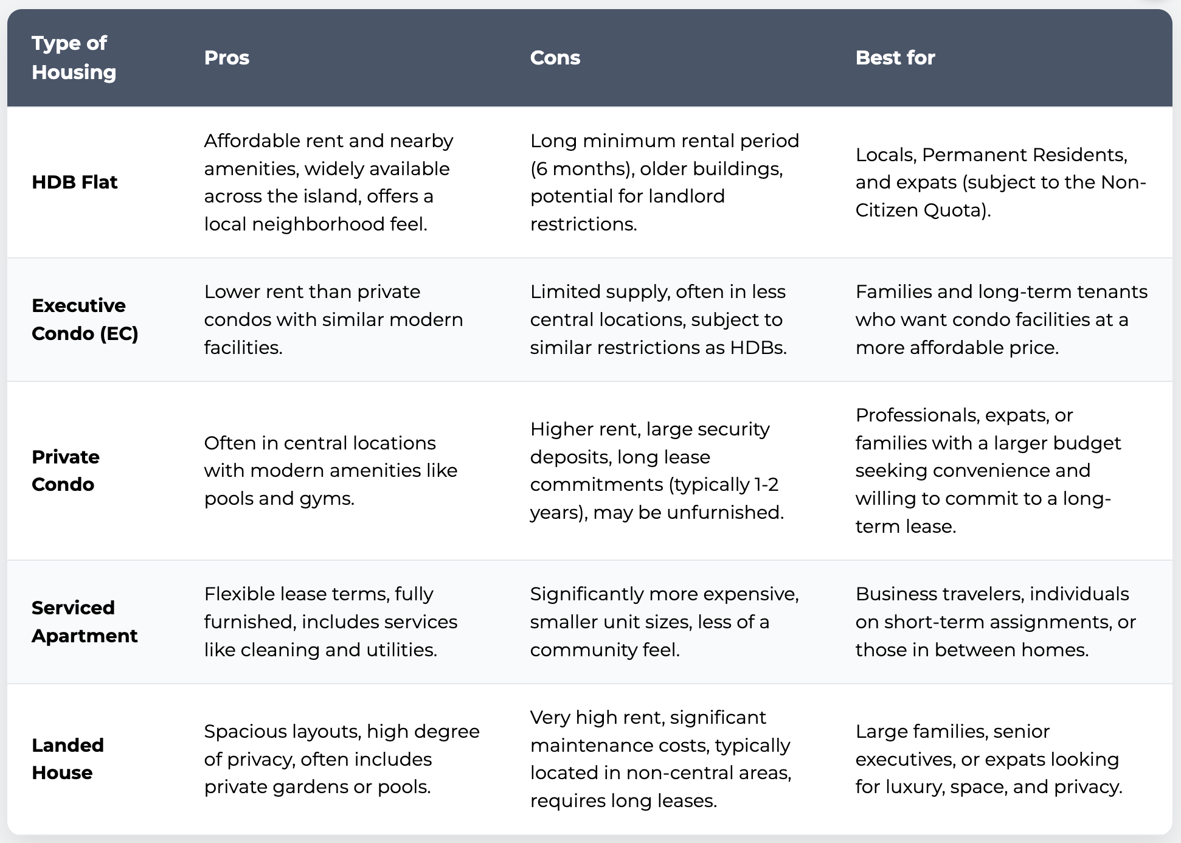Click the HDB Flat pros text about affordable rent
This screenshot has width=1181, height=843.
pos(328,182)
